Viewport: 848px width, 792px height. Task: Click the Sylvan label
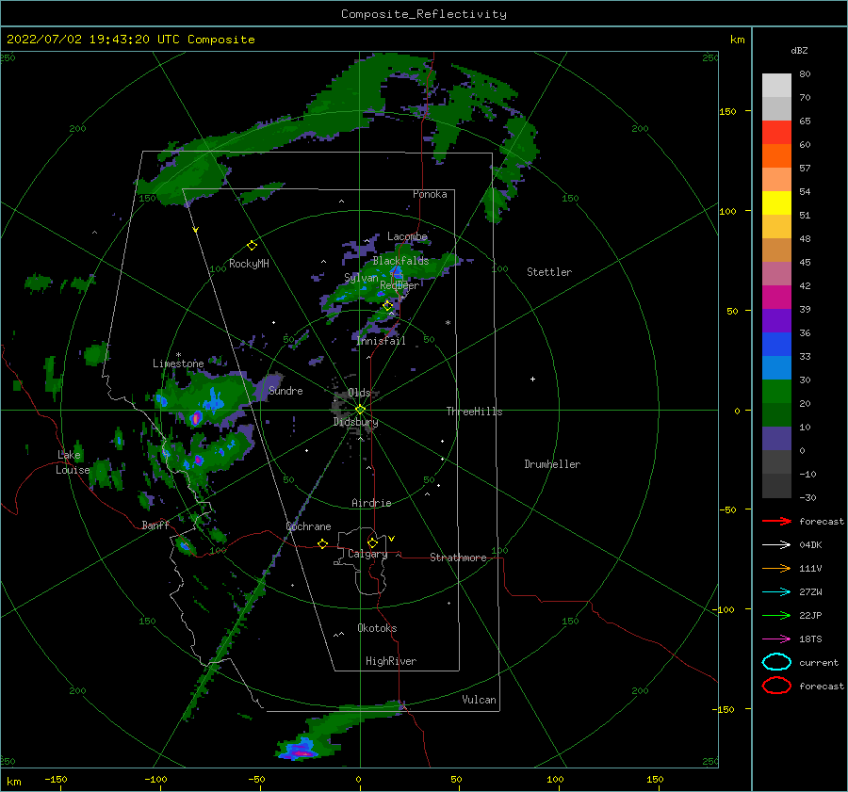(x=361, y=278)
